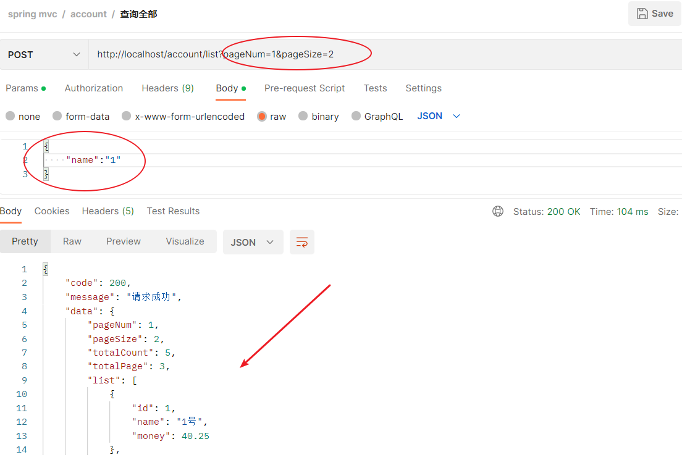Open the JSON body format dropdown
Viewport: 682px width, 460px height.
[x=439, y=116]
